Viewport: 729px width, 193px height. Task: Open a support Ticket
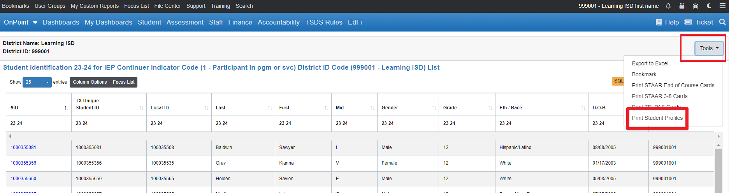pos(699,22)
